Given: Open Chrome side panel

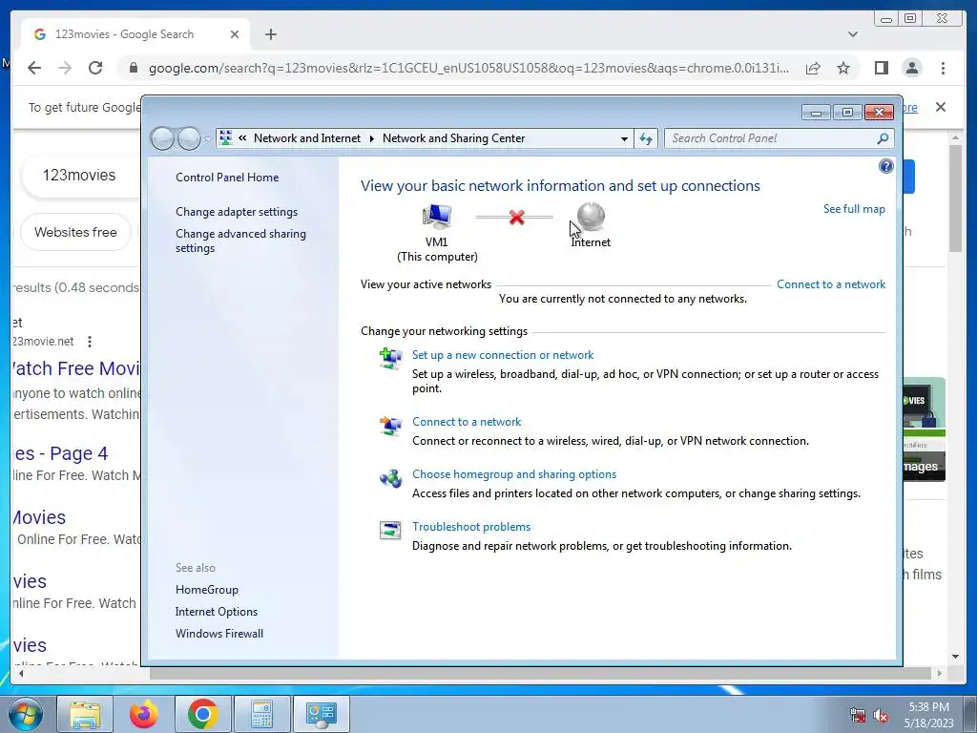Looking at the screenshot, I should pyautogui.click(x=881, y=68).
